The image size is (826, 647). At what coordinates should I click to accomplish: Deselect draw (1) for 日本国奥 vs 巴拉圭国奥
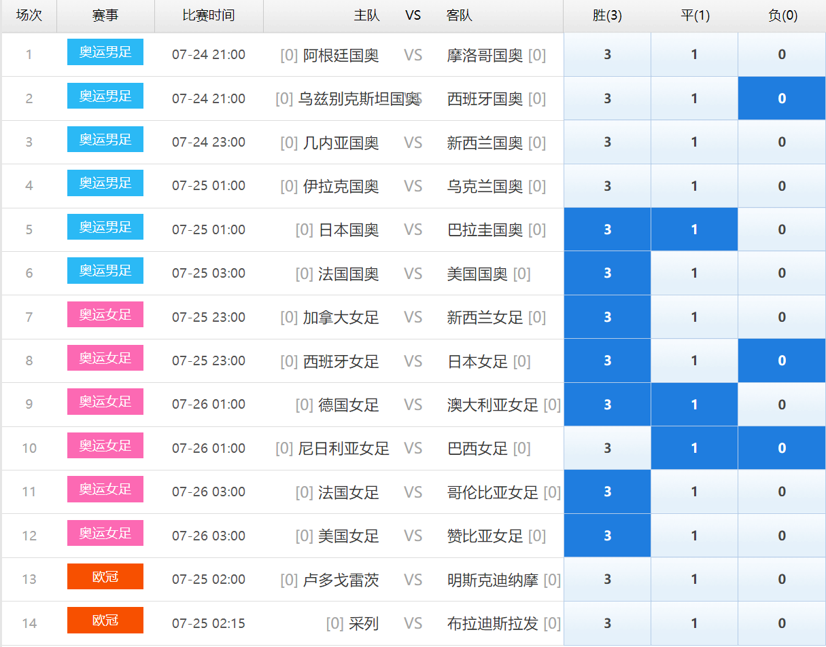[694, 229]
